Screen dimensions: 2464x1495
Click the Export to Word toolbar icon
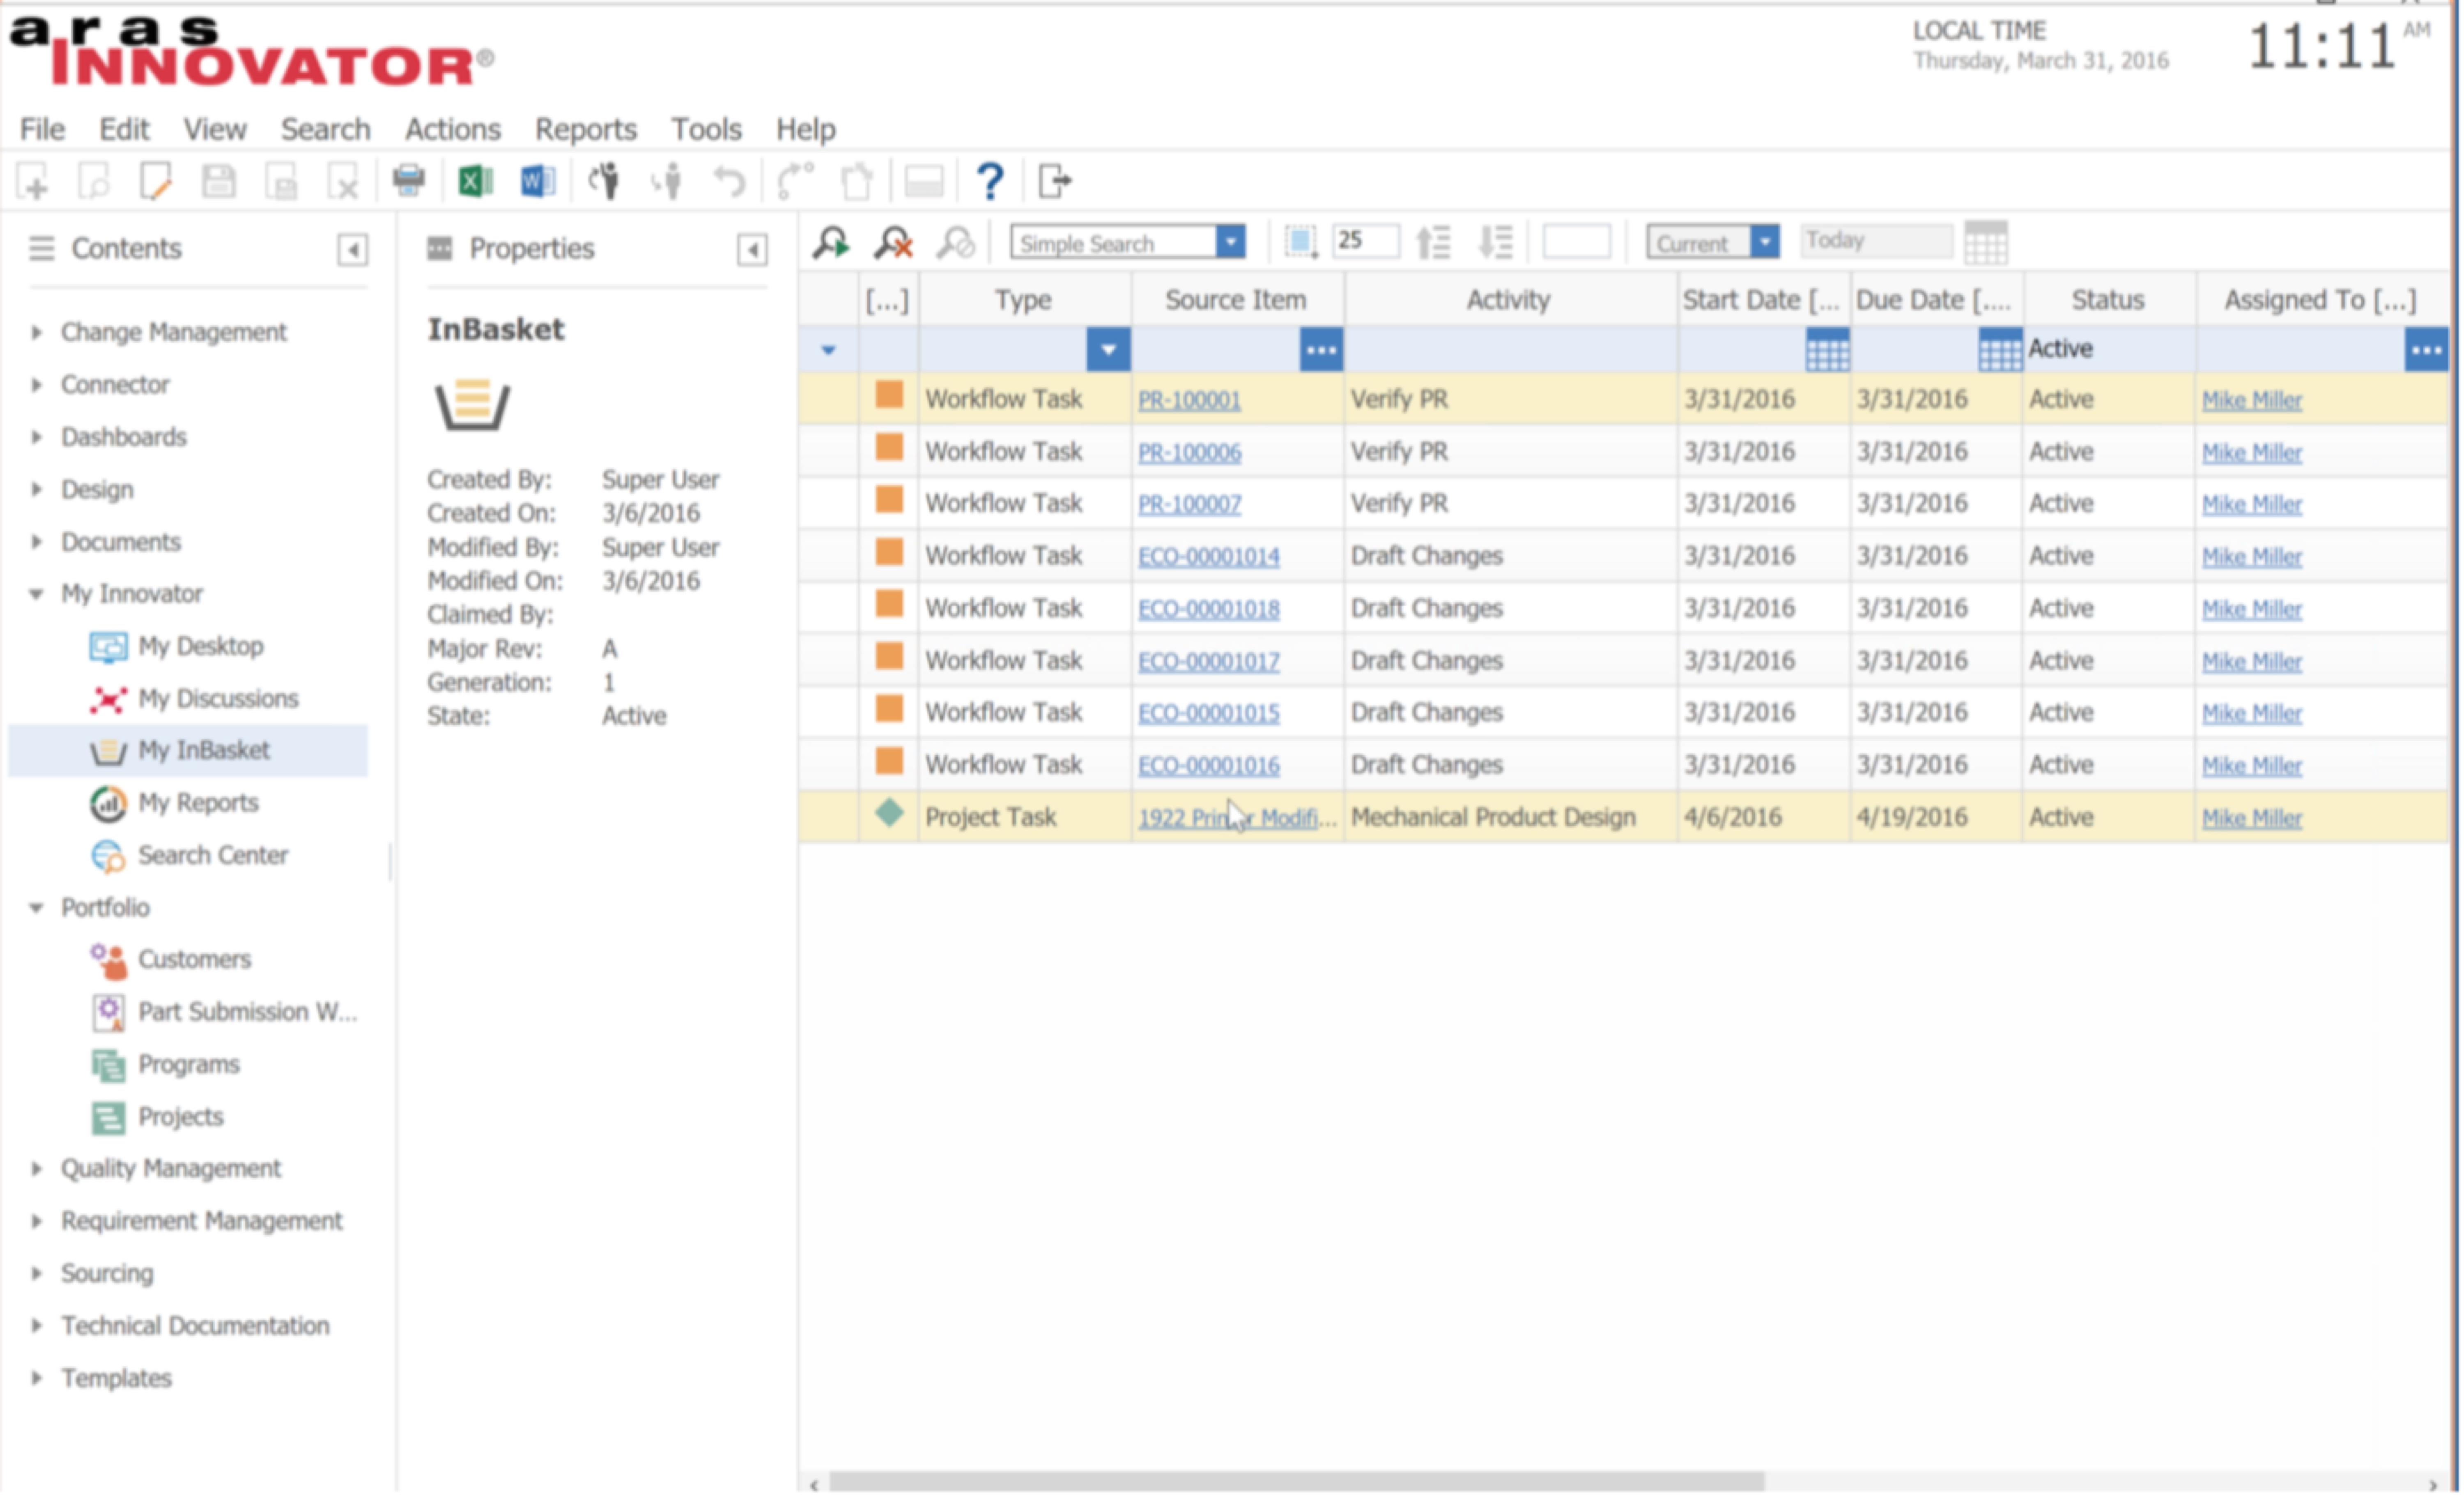(x=537, y=182)
